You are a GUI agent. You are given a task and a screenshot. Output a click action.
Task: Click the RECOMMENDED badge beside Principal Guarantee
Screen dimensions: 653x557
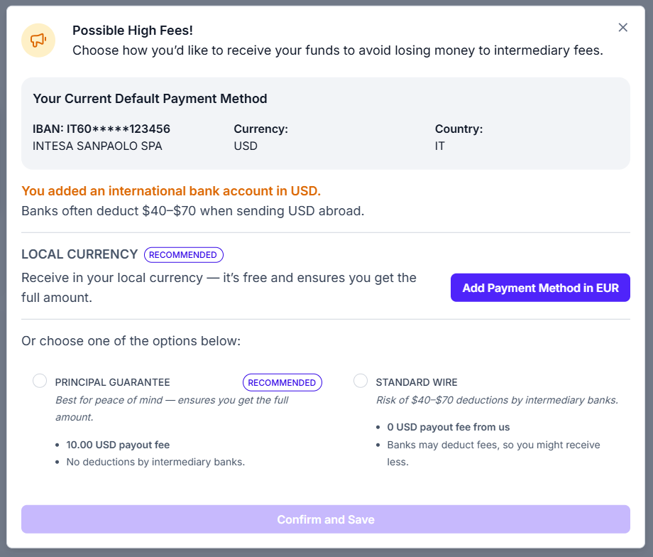[282, 382]
